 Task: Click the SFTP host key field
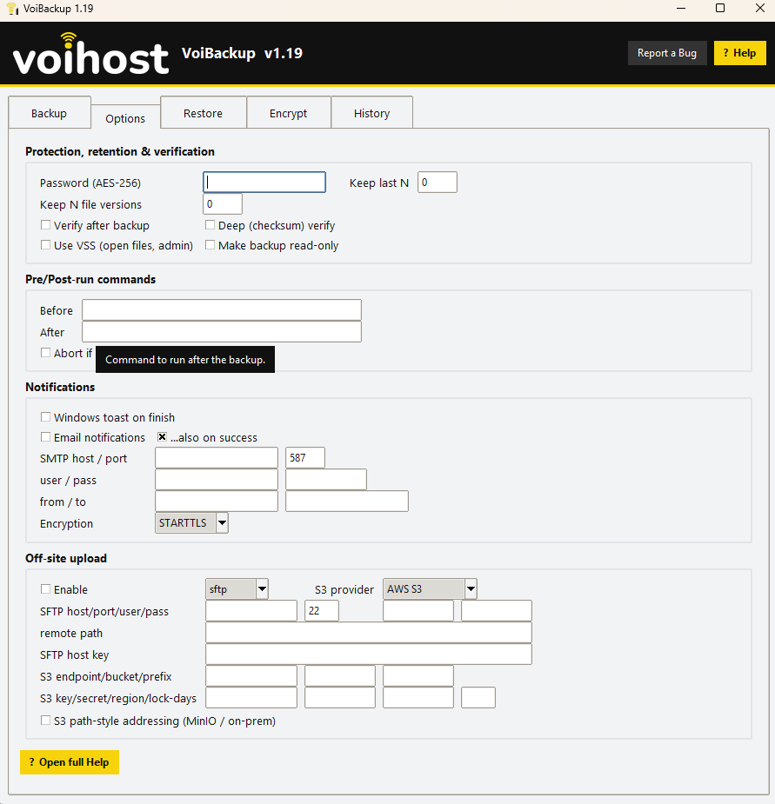click(369, 654)
